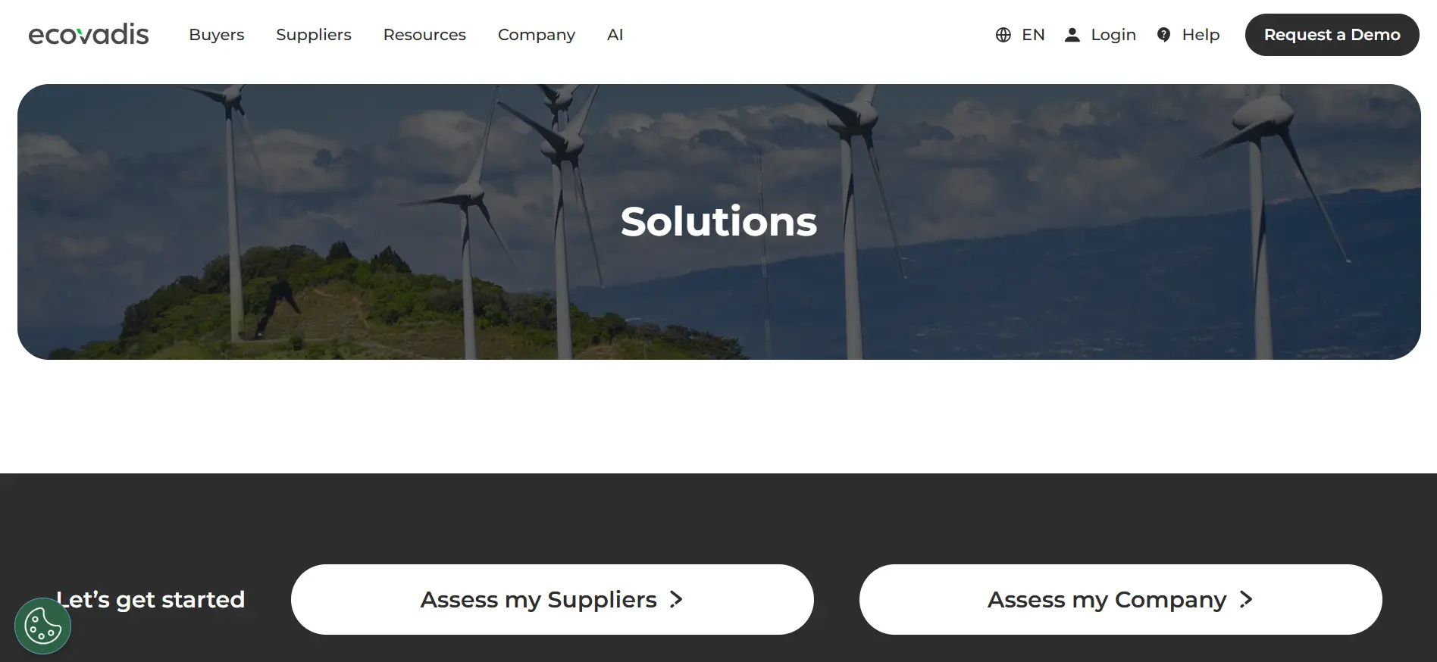Screen dimensions: 1437x662
Task: Click the Solutions heading
Action: [x=718, y=221]
